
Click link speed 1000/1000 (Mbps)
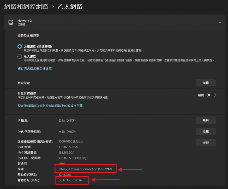tap(71, 141)
